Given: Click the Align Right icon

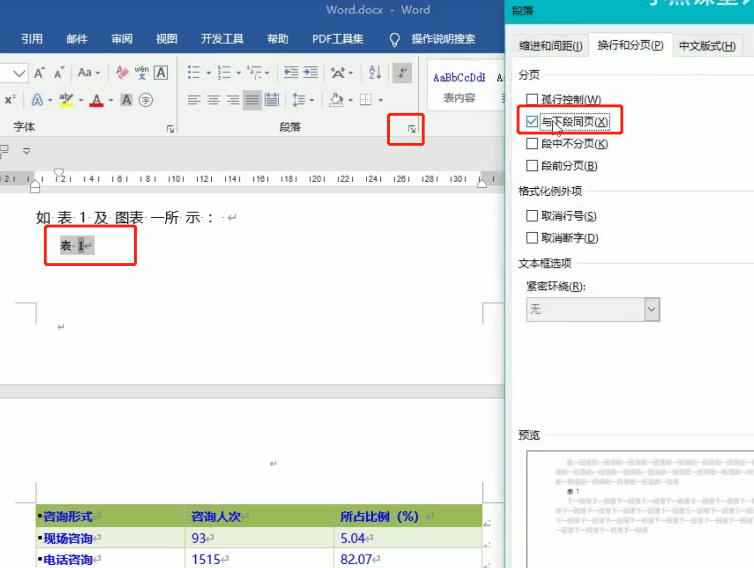Looking at the screenshot, I should tap(233, 100).
